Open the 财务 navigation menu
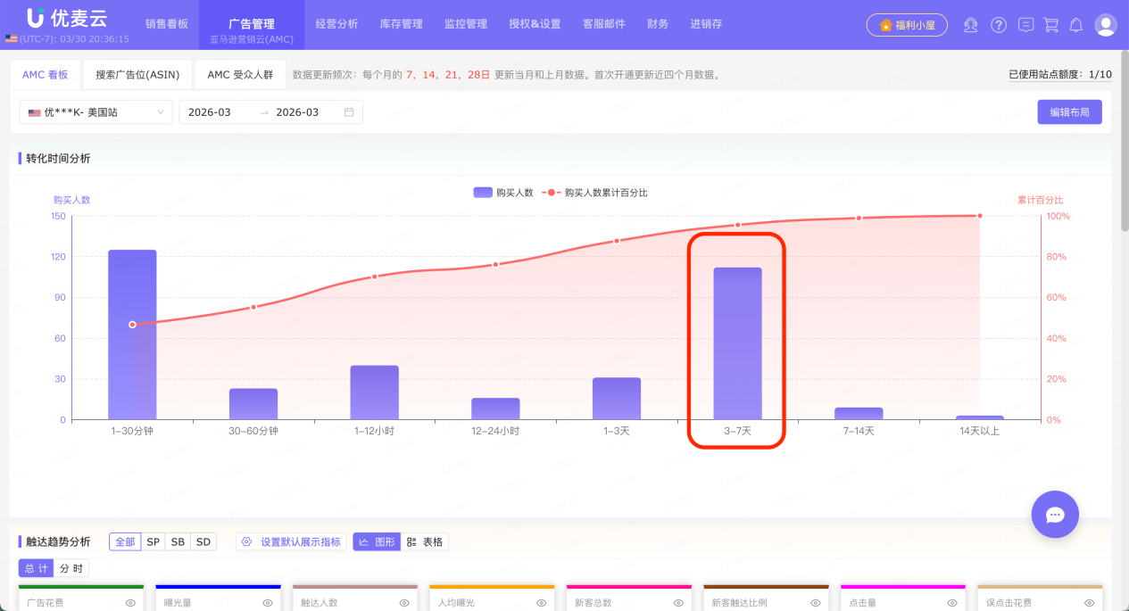Screen dimensions: 1129x611 point(658,24)
